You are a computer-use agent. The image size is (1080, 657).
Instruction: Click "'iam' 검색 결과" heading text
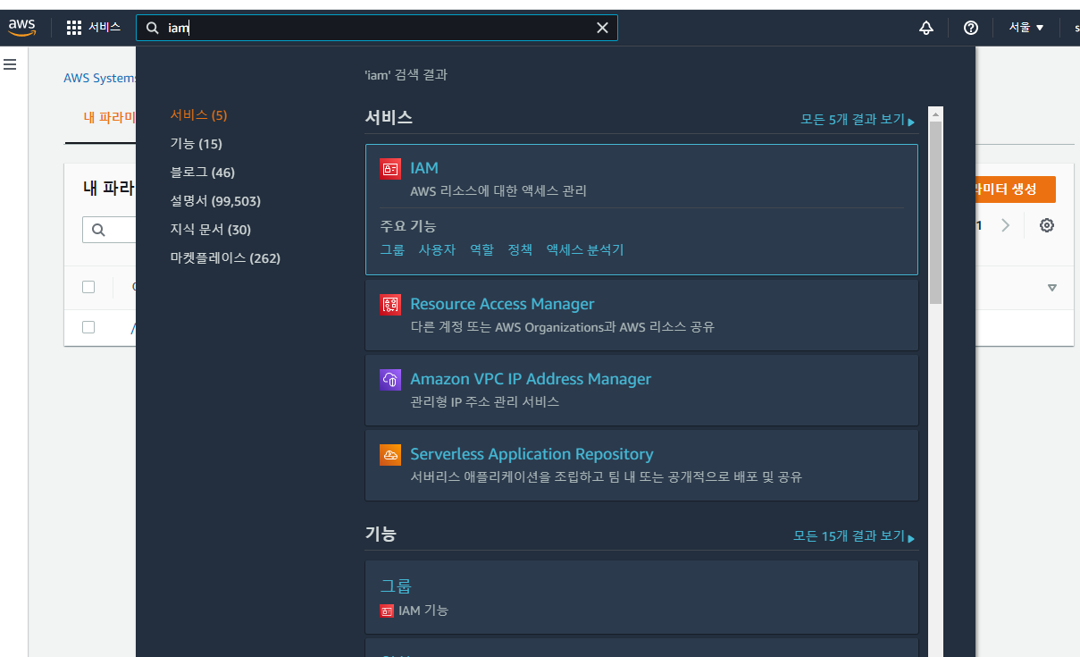[406, 75]
